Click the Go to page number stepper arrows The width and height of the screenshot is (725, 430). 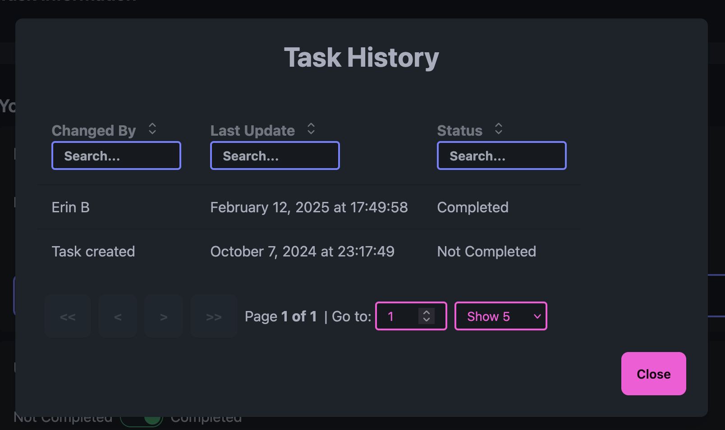tap(427, 316)
